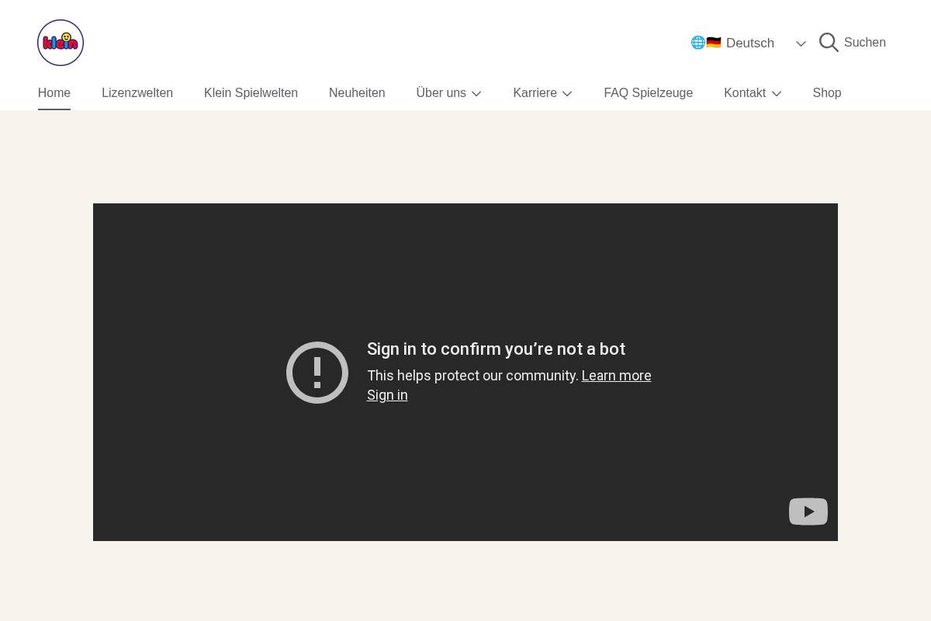Select the German flag icon
Image resolution: width=931 pixels, height=621 pixels.
713,43
